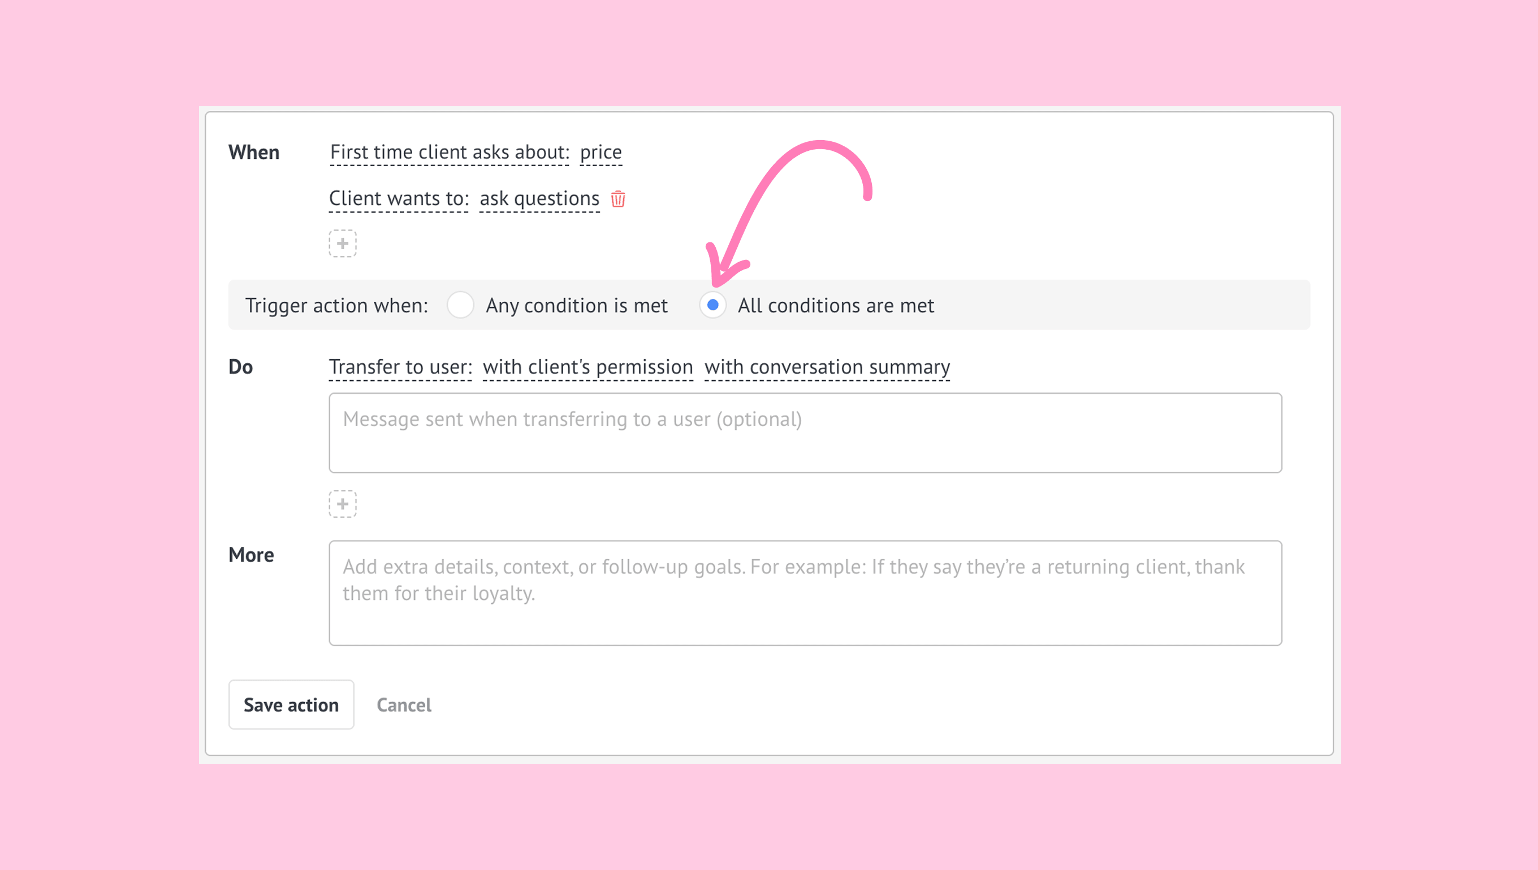Change the 'Transfer to user' action type
Viewport: 1538px width, 870px height.
coord(400,367)
